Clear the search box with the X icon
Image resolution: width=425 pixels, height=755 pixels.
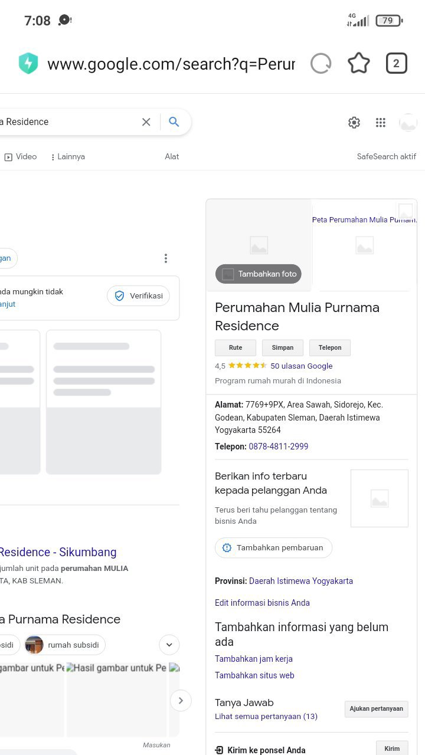(x=146, y=122)
